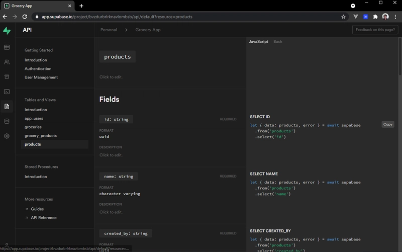Click the blue extension icon in toolbar
This screenshot has height=252, width=402.
366,17
